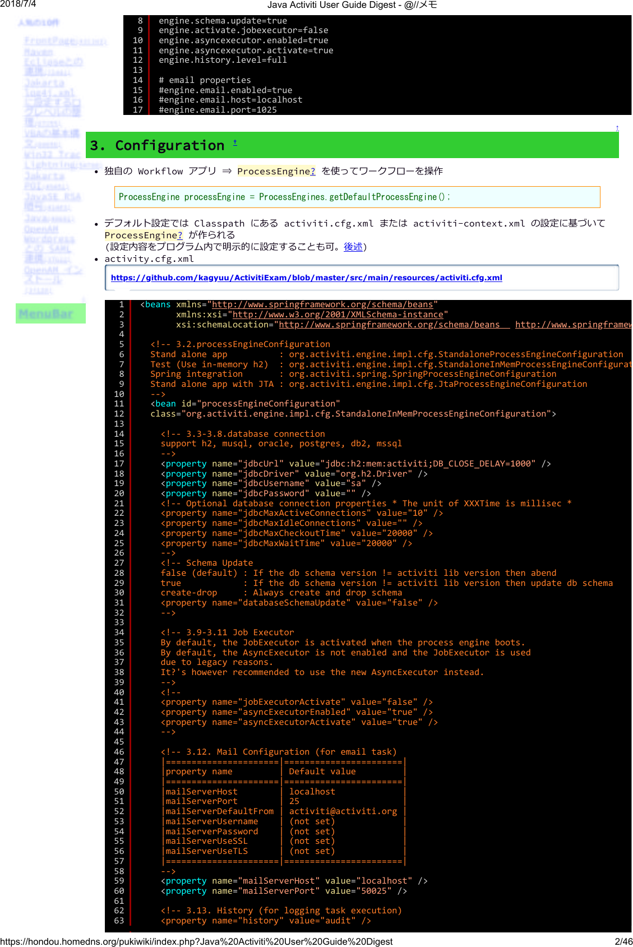This screenshot has width=633, height=947.
Task: Click 'engine.asyncexecutor.enabled=true' line
Action: 243,40
